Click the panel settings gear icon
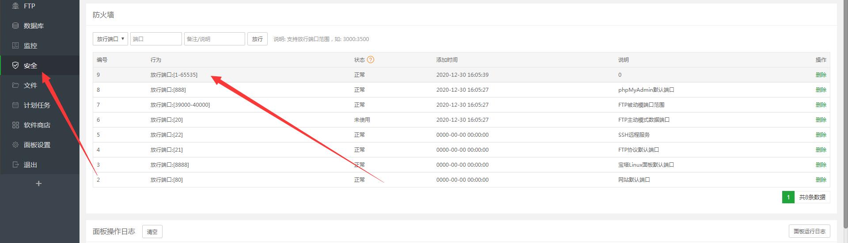This screenshot has height=243, width=848. (15, 145)
